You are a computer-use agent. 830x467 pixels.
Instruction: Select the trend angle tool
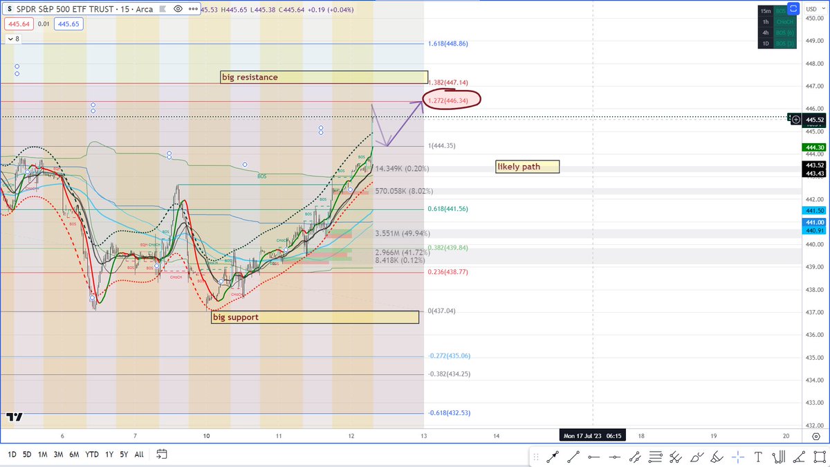click(800, 457)
